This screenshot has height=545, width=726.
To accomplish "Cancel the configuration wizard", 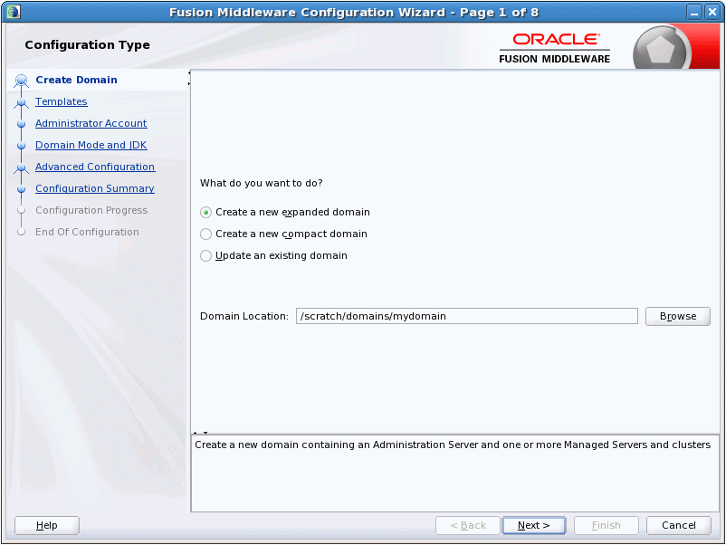I will coord(678,526).
